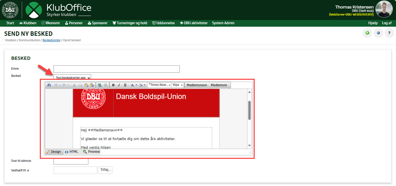Viewport: 396px width, 186px height.
Task: Insert the Medlemsnavn merge field
Action: click(197, 85)
